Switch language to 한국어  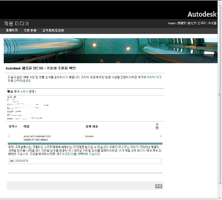202,23
